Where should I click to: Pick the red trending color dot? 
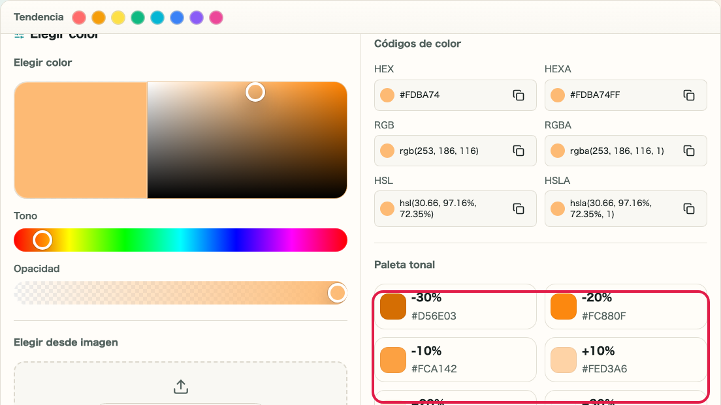79,18
